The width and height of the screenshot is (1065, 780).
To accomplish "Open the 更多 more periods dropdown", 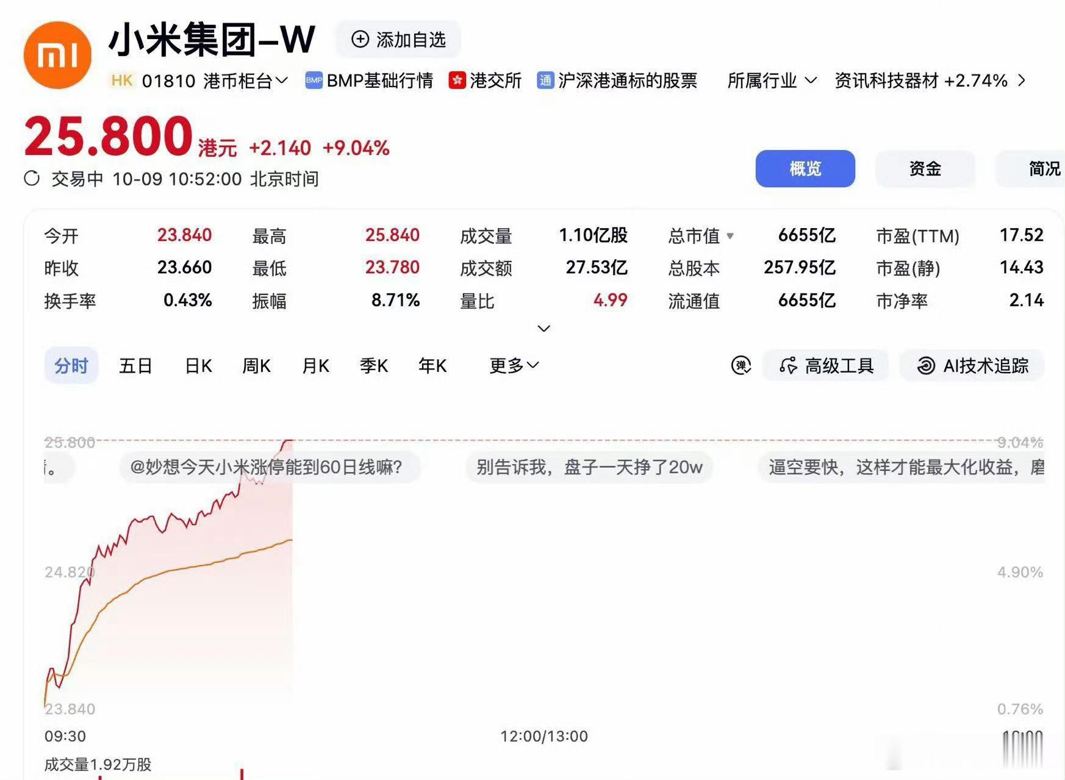I will (514, 366).
